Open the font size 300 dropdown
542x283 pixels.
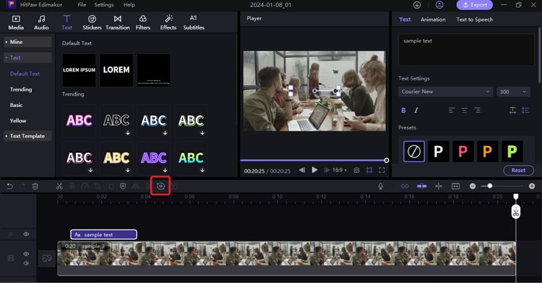(513, 92)
